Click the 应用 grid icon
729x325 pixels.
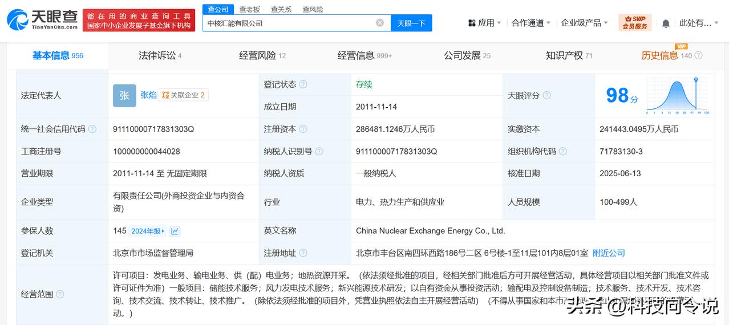point(472,23)
